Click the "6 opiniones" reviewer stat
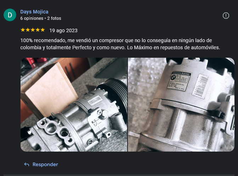Screen dimensions: 238x176 (x=32, y=18)
